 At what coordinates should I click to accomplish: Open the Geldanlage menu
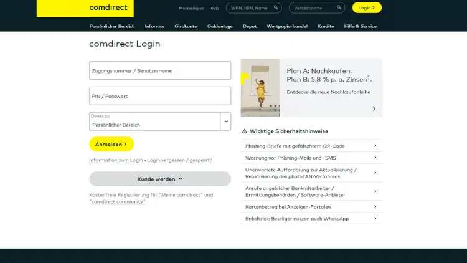220,26
